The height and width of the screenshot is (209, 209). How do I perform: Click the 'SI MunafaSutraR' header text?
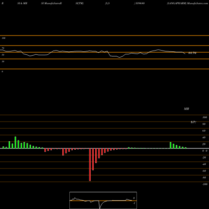pos(51,3)
